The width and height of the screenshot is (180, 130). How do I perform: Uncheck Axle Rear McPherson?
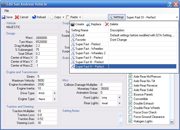coord(130,77)
